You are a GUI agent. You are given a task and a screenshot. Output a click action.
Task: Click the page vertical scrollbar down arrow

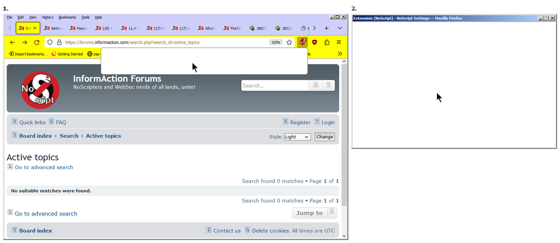pyautogui.click(x=344, y=236)
